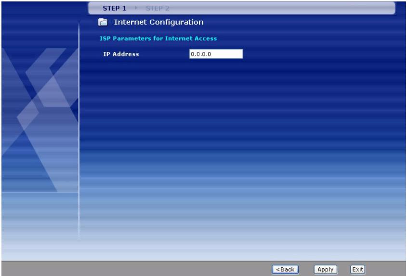This screenshot has width=407, height=276.
Task: Click the gap between Apply and Exit buttons
Action: (343, 269)
